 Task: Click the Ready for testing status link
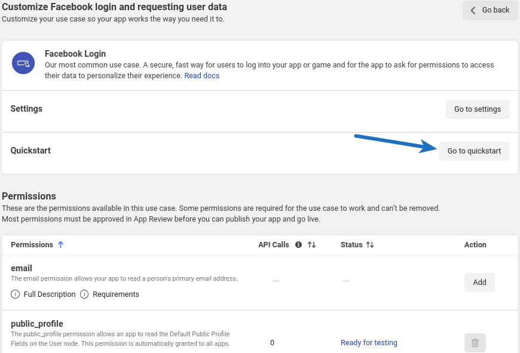369,342
